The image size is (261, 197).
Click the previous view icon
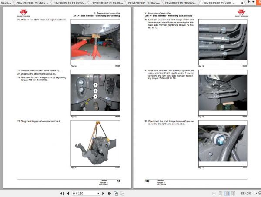tap(116, 194)
